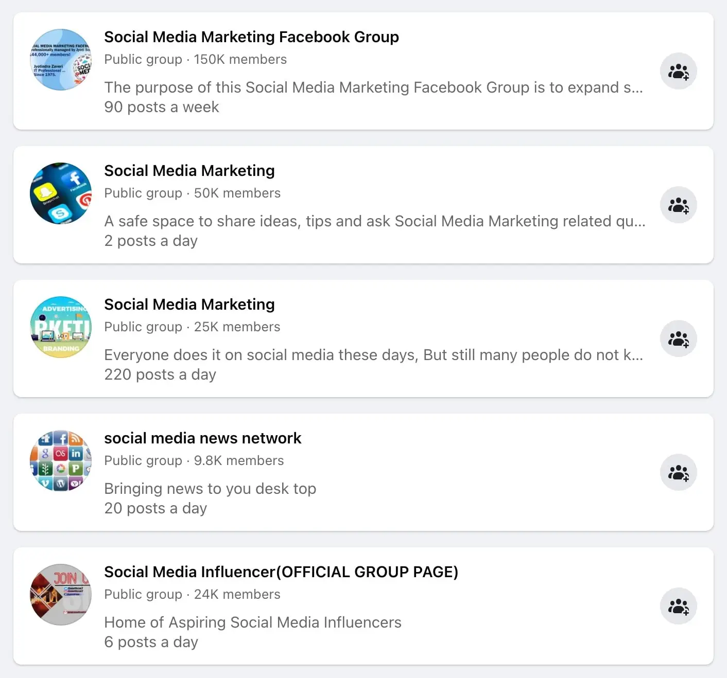The image size is (727, 678).
Task: Join the Social Media Influencer official group
Action: (x=678, y=606)
